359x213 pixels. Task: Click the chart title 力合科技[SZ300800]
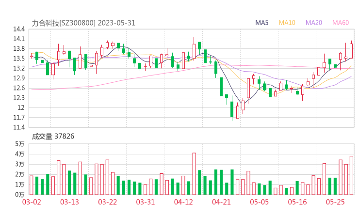(64, 23)
